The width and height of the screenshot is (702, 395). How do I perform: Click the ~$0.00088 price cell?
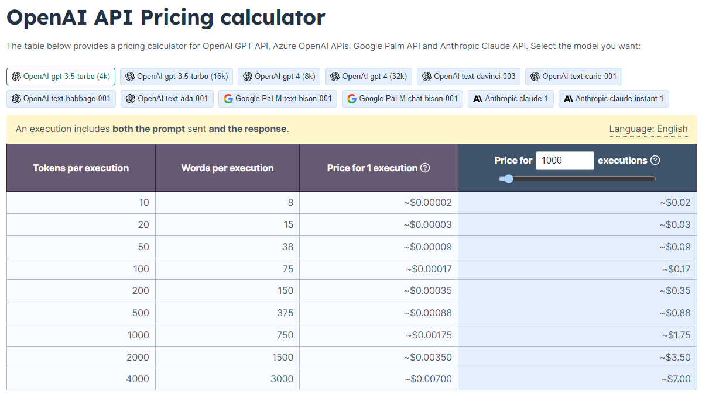pos(379,313)
